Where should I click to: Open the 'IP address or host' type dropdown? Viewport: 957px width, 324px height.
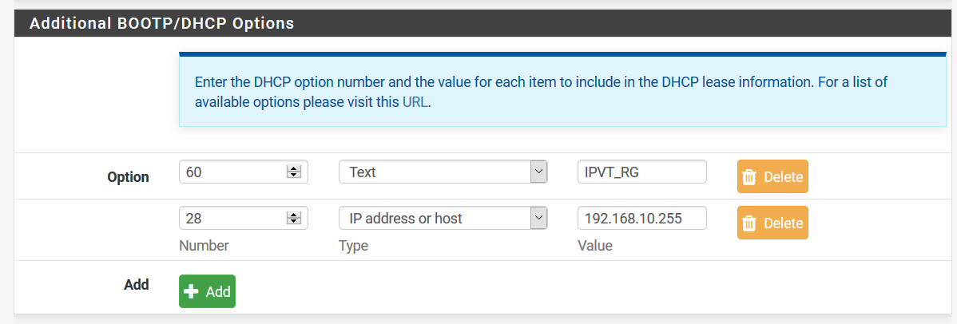[435, 218]
